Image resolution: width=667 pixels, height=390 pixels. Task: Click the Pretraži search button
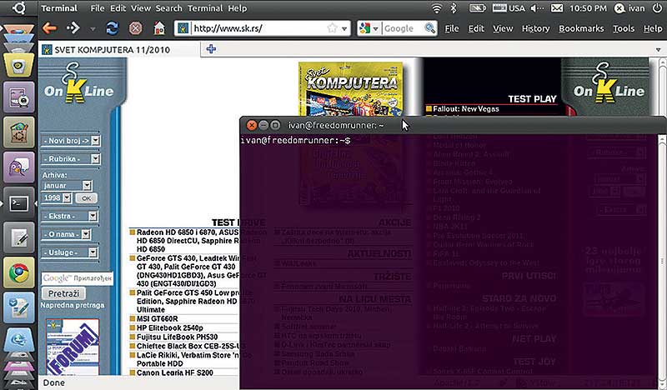(63, 293)
